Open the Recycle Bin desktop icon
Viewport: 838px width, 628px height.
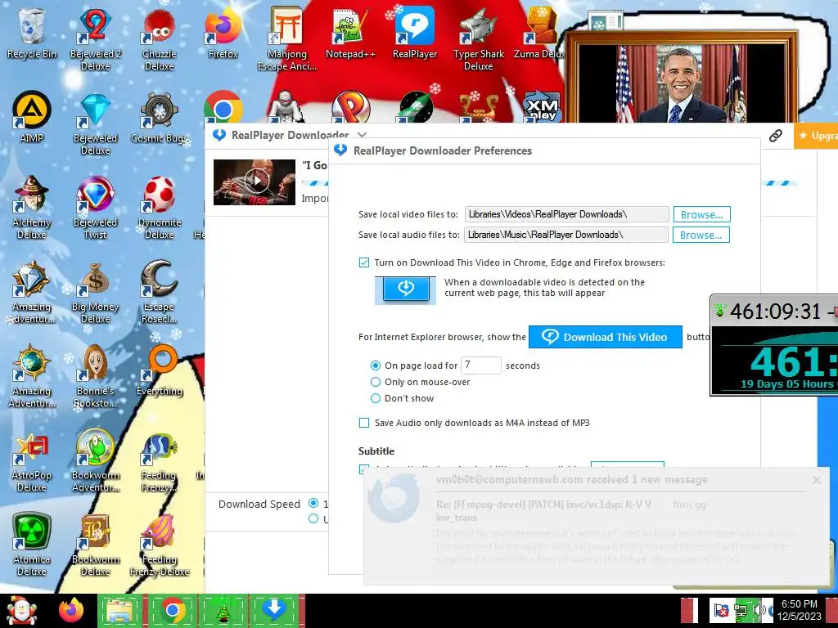click(31, 32)
